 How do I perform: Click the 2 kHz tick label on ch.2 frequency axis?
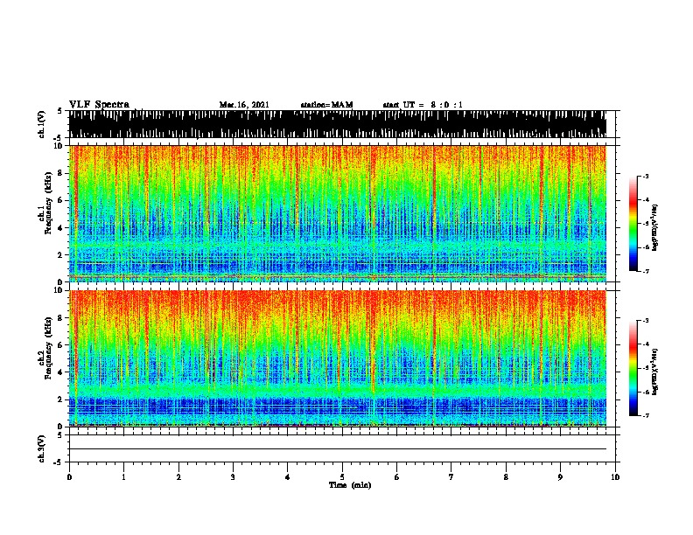point(61,400)
